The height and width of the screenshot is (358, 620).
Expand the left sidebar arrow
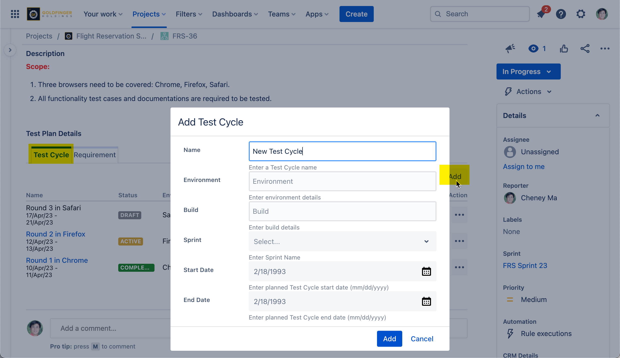(10, 50)
